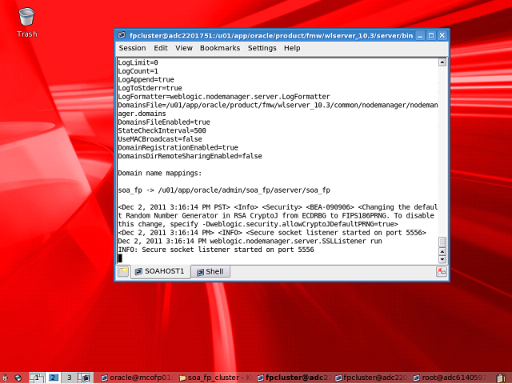Open the main system menu launcher icon
Screen dimensions: 512x384
click(5, 378)
